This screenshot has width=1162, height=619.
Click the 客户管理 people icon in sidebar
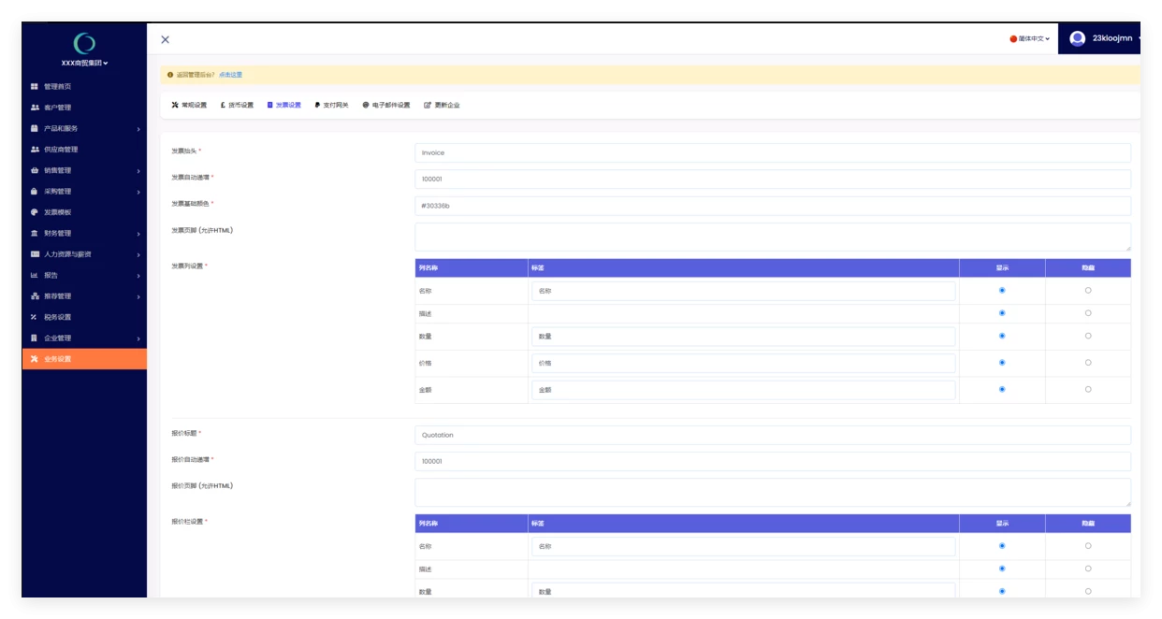tap(35, 108)
